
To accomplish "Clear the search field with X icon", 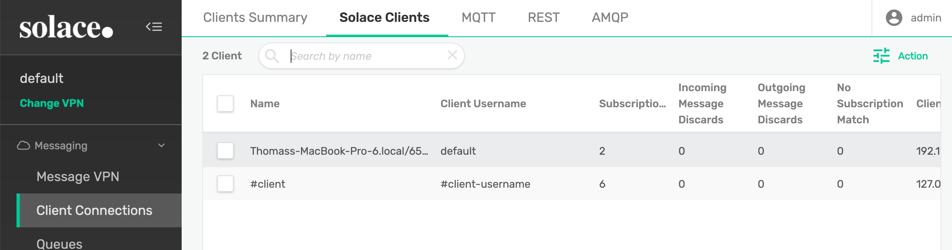I will (x=452, y=55).
